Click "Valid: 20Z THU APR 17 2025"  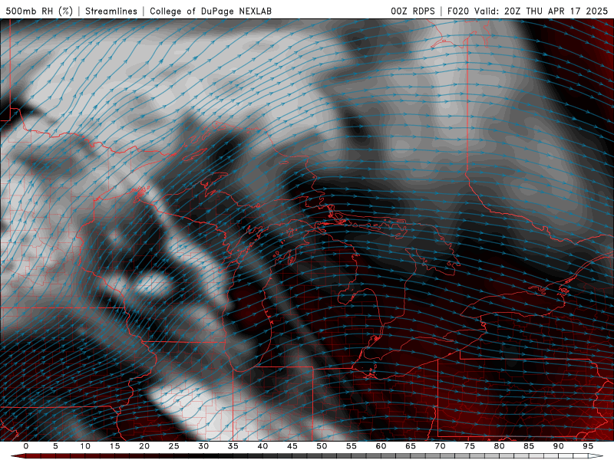click(x=541, y=11)
